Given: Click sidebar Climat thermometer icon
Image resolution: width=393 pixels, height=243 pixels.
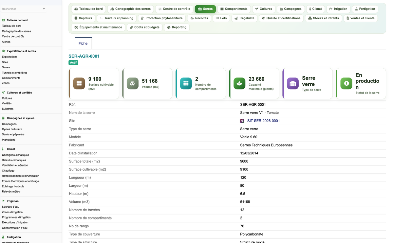Looking at the screenshot, I should (x=3, y=149).
